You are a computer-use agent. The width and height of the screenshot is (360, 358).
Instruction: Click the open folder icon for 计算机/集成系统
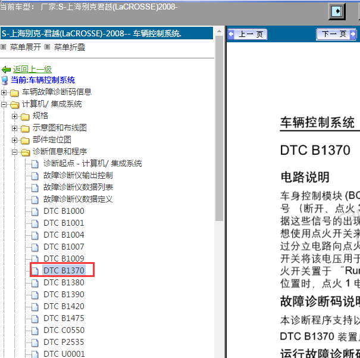pyautogui.click(x=15, y=105)
